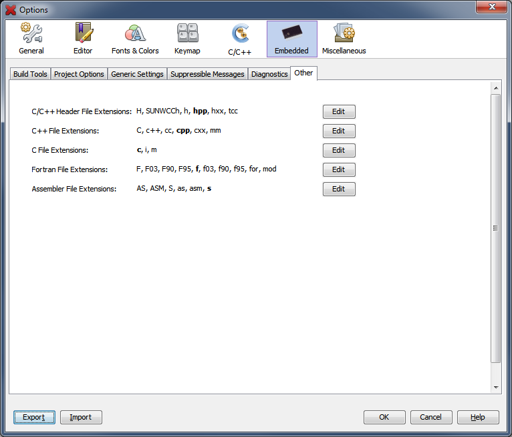This screenshot has width=512, height=437.
Task: Click the C++ extensions list 'C, c++, cc, cpp, cxx, mm'
Action: point(178,131)
